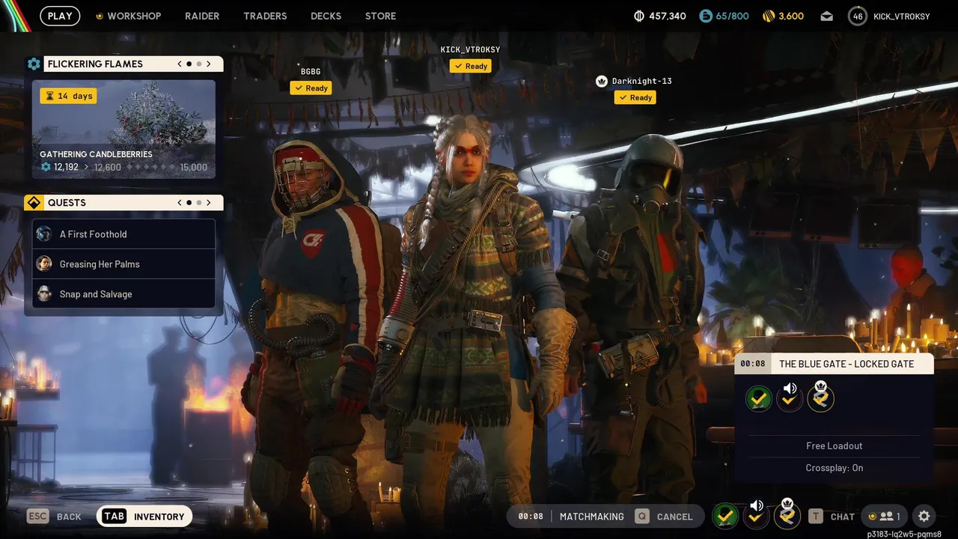Click the gold stack icon beside 3,600
Image resolution: width=958 pixels, height=539 pixels.
click(x=768, y=16)
